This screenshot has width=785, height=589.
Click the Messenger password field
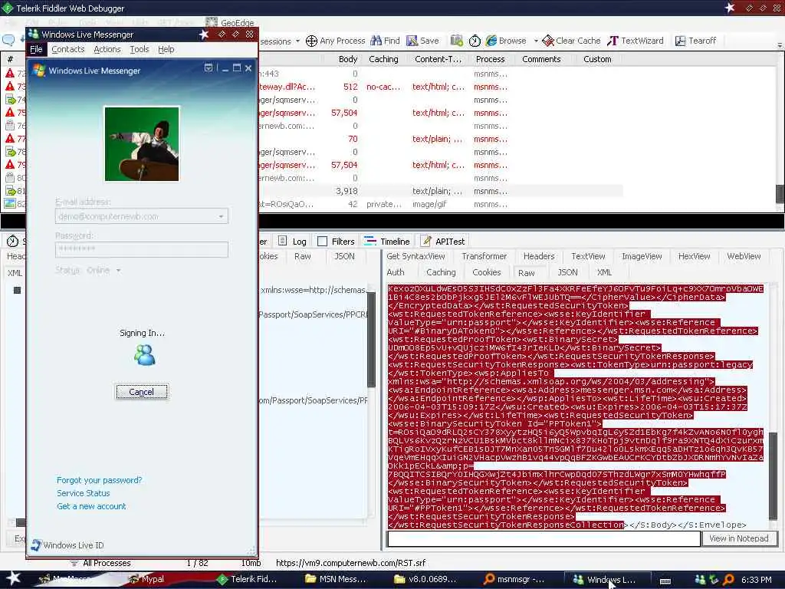142,249
